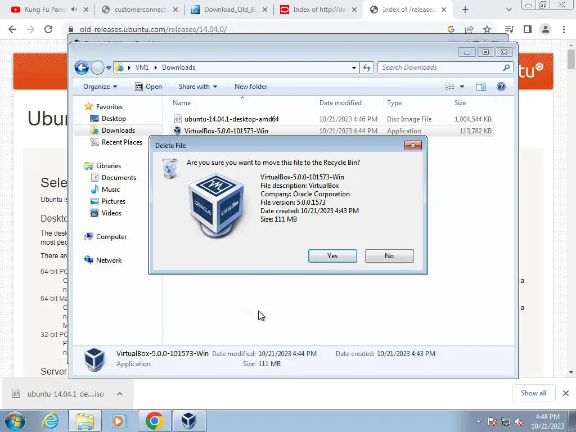Open a new Chrome tab

point(465,10)
